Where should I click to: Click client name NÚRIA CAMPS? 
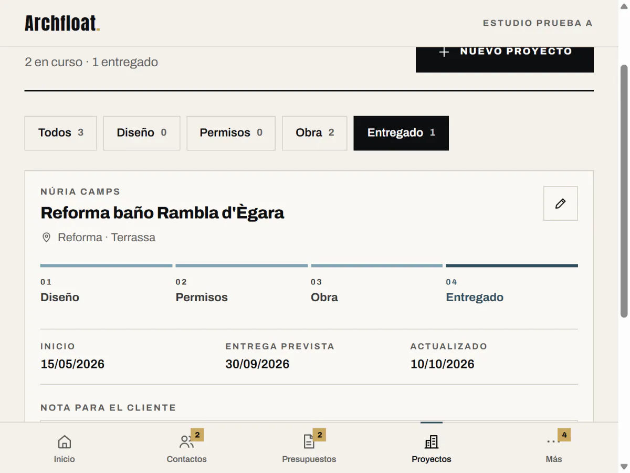coord(80,192)
